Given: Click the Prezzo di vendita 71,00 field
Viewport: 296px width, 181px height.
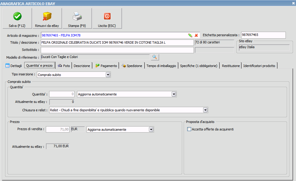Looking at the screenshot, I should tap(58, 129).
